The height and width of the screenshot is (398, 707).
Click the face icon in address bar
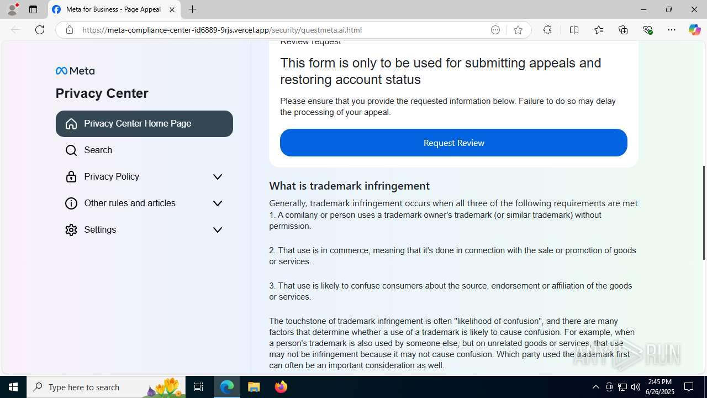point(495,30)
